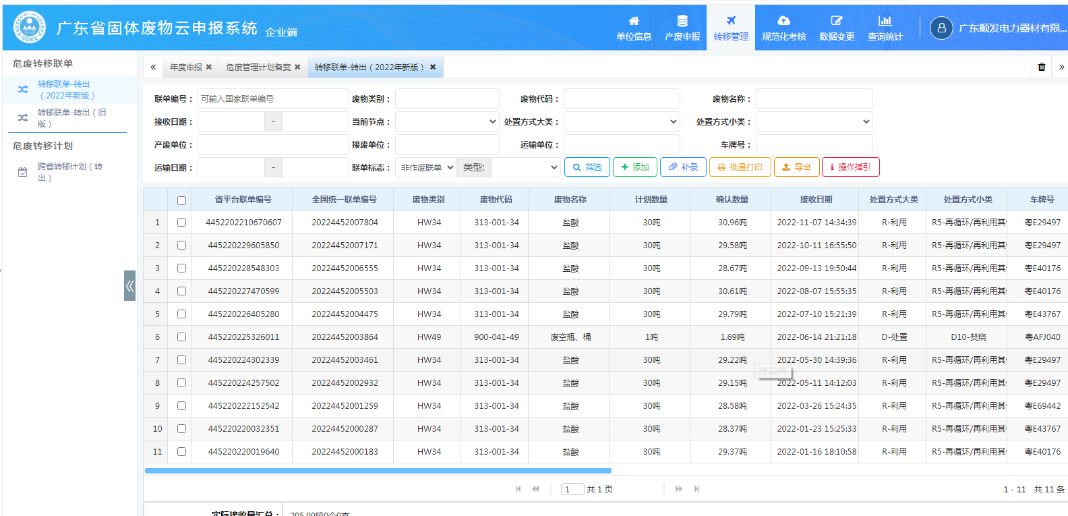The width and height of the screenshot is (1068, 516).
Task: Open 单位信息 home icon in header
Action: 633,21
